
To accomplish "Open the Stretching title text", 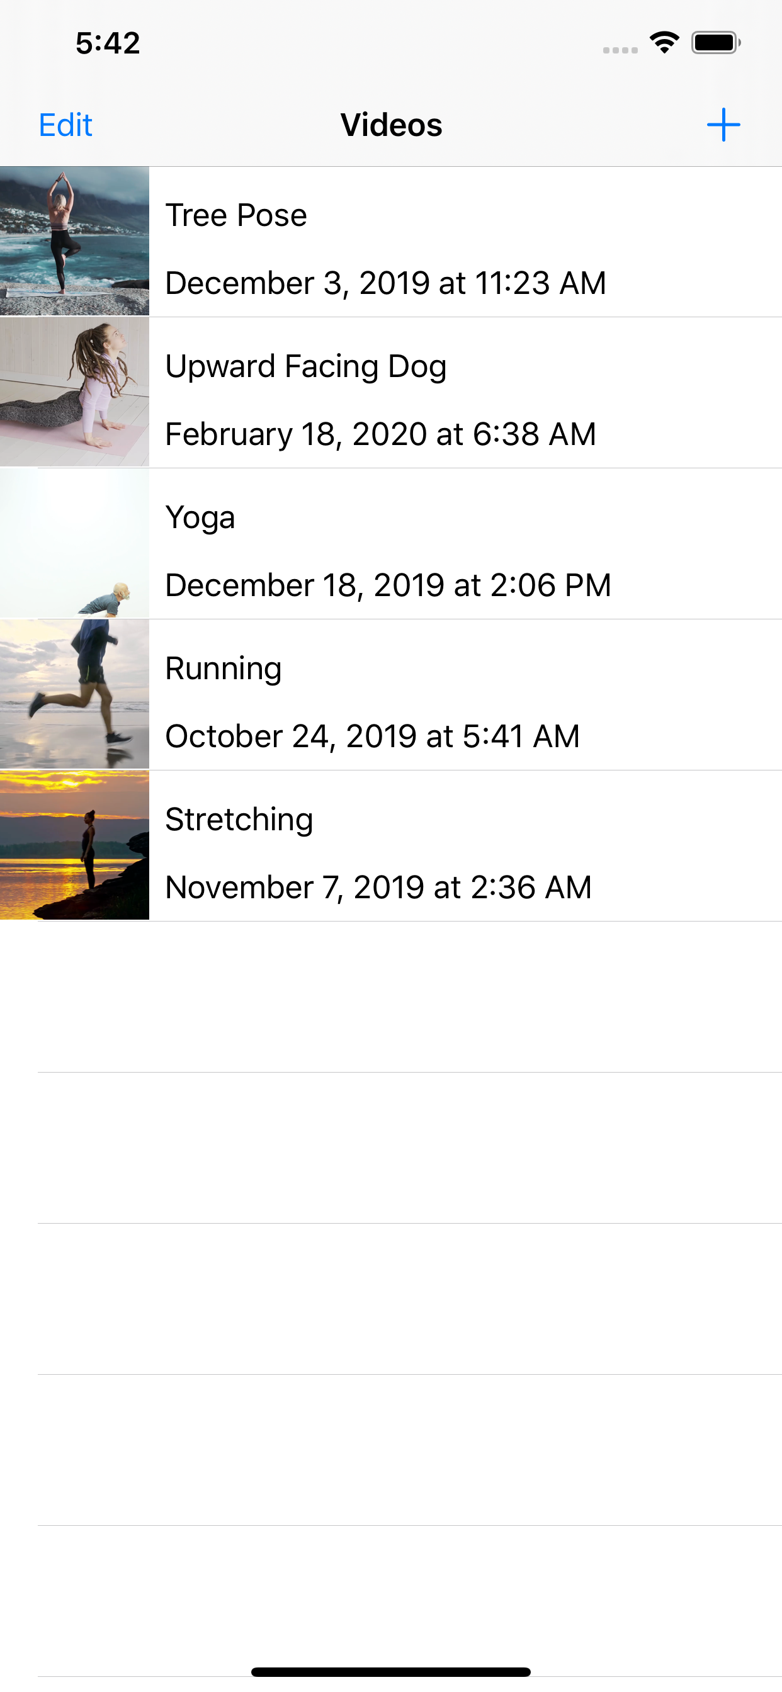I will 239,820.
